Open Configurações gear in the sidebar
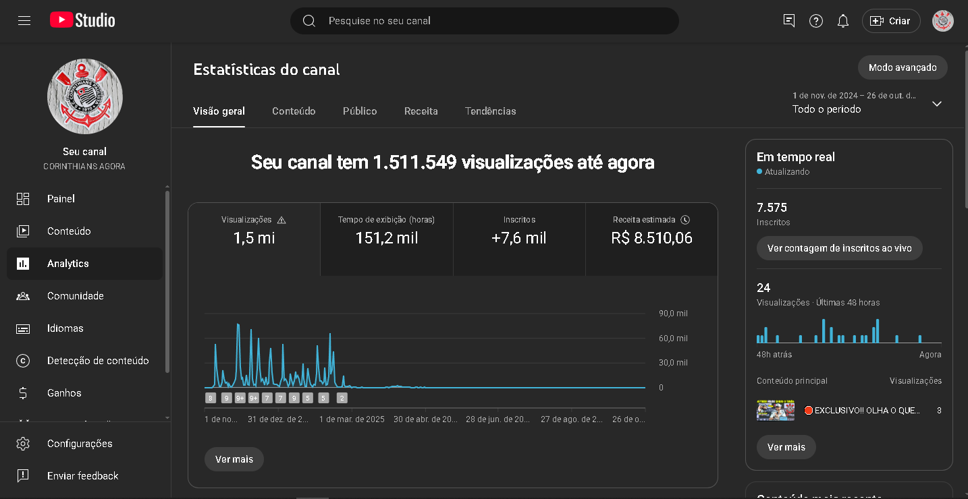Viewport: 968px width, 499px height. click(84, 444)
